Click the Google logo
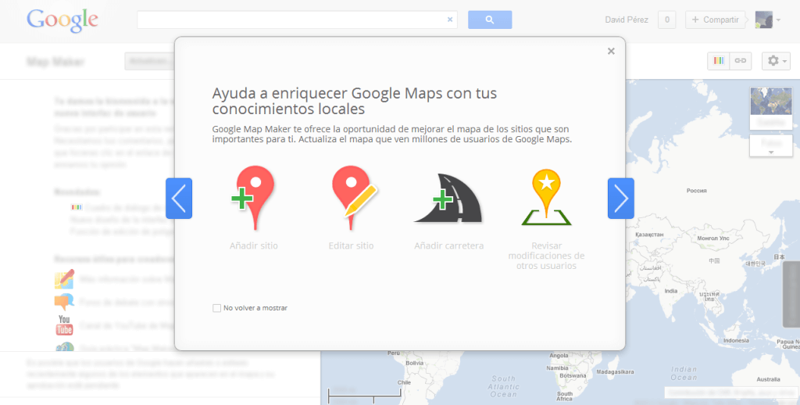Image resolution: width=800 pixels, height=405 pixels. coord(62,21)
